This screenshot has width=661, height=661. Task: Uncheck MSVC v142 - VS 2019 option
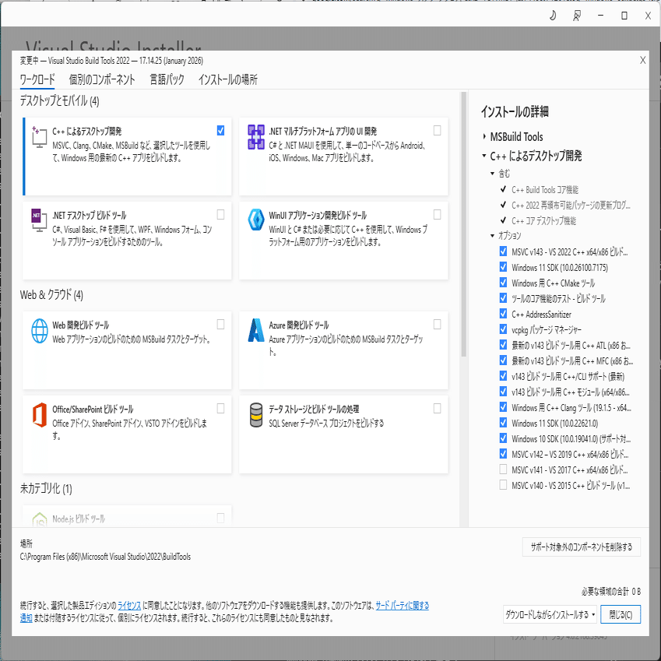coord(503,454)
